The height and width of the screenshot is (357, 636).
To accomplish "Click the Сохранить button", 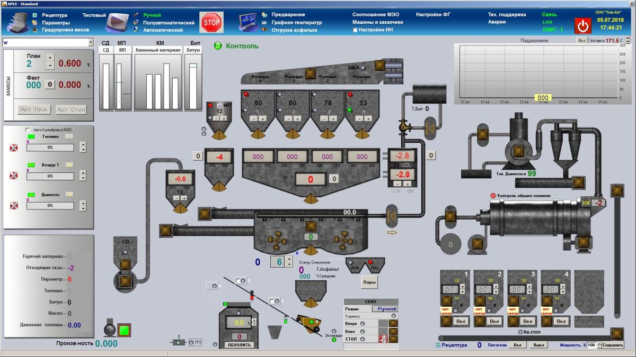I will pyautogui.click(x=613, y=345).
